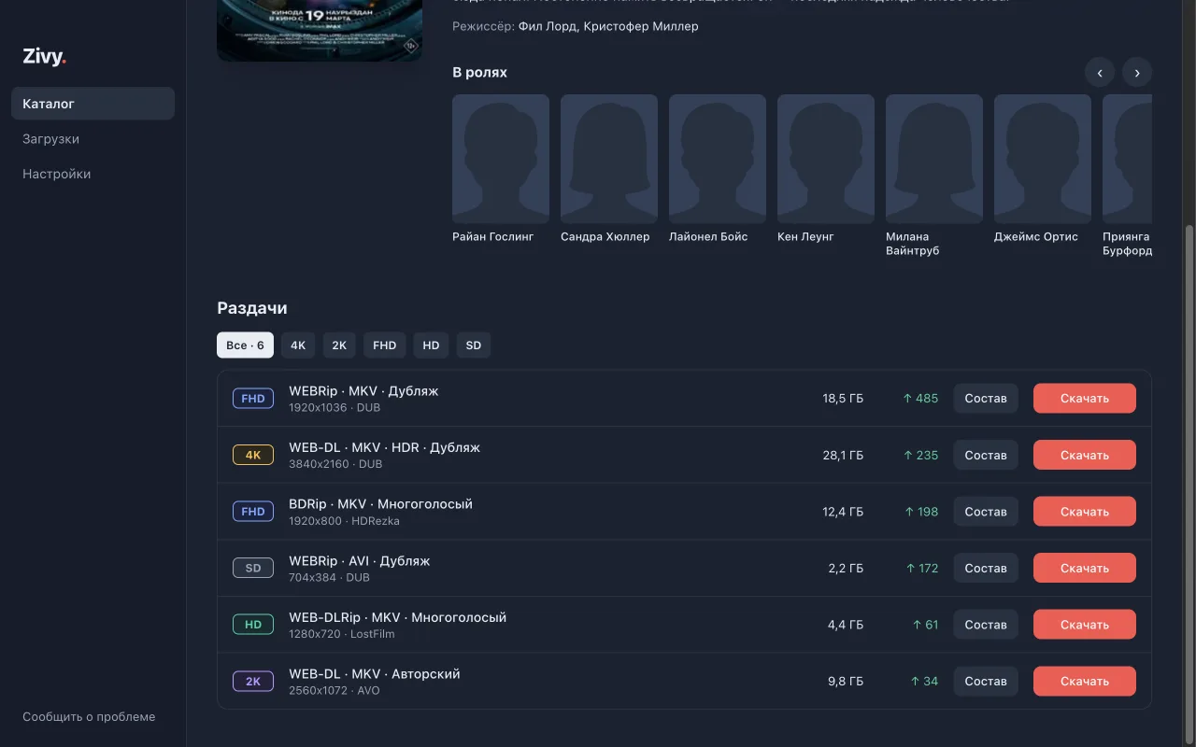Screen dimensions: 1196x747
Task: Click the SD badge on WEBRip AVI row
Action: [x=253, y=568]
